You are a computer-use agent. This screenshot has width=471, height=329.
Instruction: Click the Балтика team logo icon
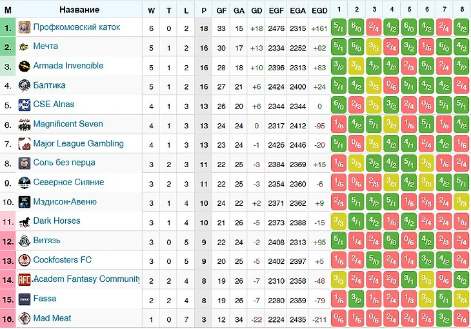pos(24,85)
